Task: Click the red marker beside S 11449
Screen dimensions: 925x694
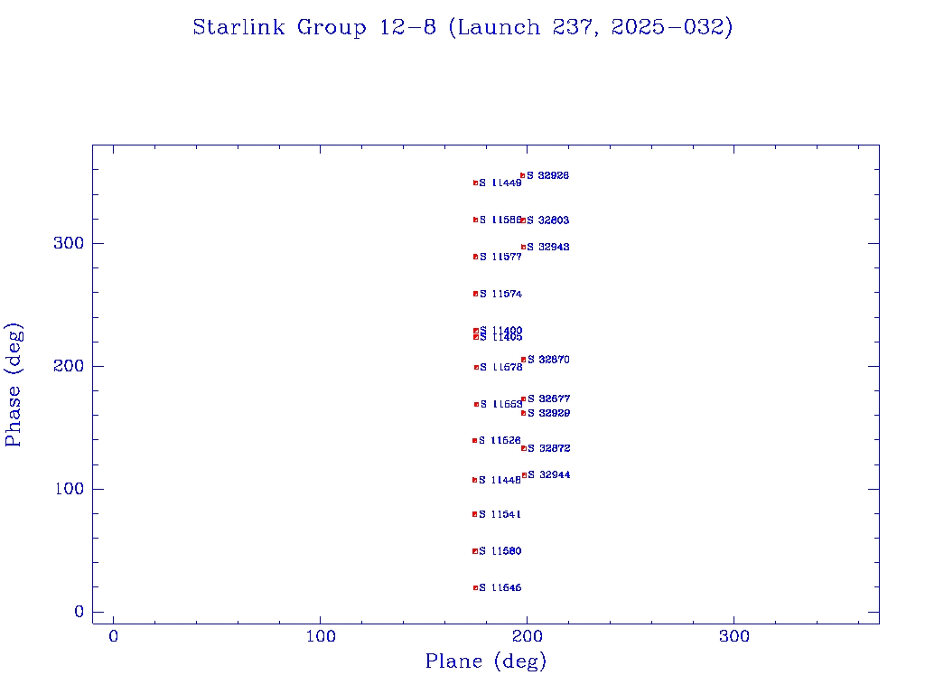Action: (x=475, y=183)
